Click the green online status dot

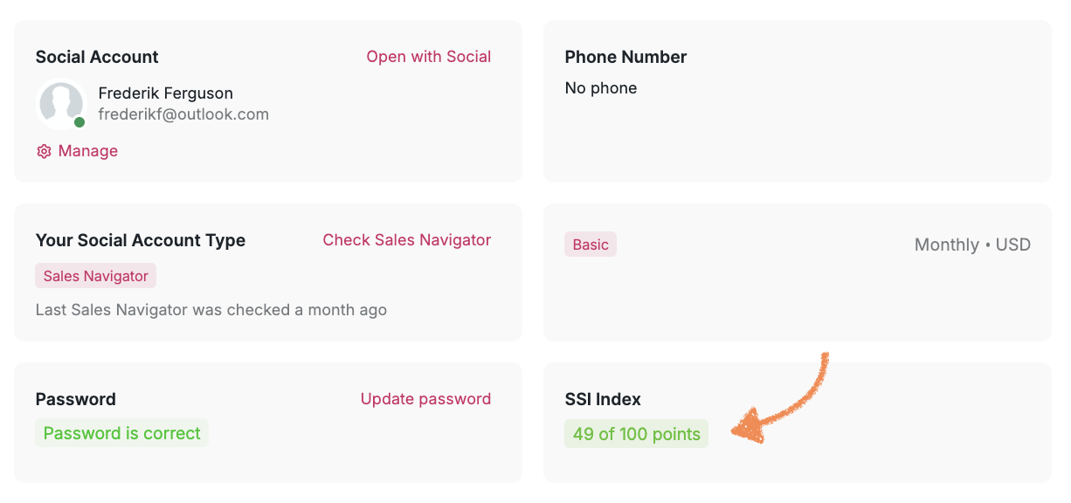[x=79, y=122]
